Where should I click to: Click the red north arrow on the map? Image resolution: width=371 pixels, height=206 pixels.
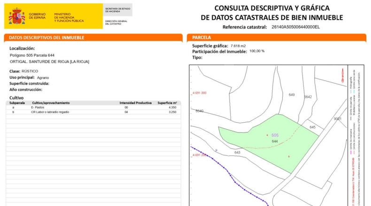pyautogui.click(x=342, y=75)
